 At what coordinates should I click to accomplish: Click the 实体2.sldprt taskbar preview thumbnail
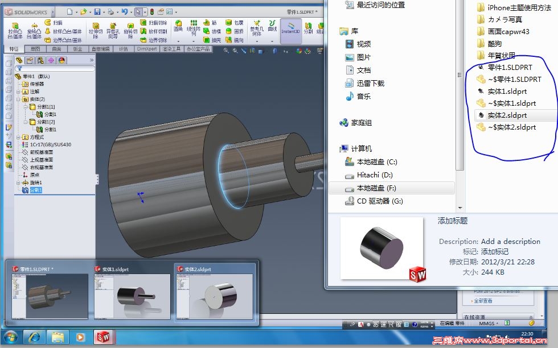coord(215,292)
